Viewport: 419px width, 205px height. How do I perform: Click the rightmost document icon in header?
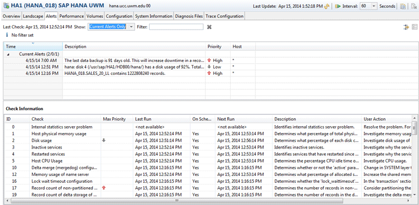[413, 6]
